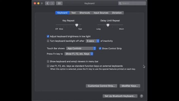Viewport: 179px width, 101px height.
Task: Open the Touch Bar shows App Controls dropdown
Action: pyautogui.click(x=81, y=49)
